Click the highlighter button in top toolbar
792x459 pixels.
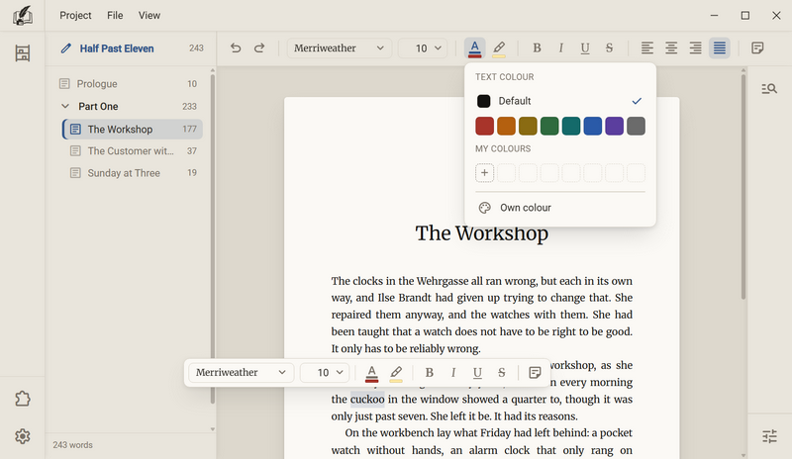click(x=499, y=48)
